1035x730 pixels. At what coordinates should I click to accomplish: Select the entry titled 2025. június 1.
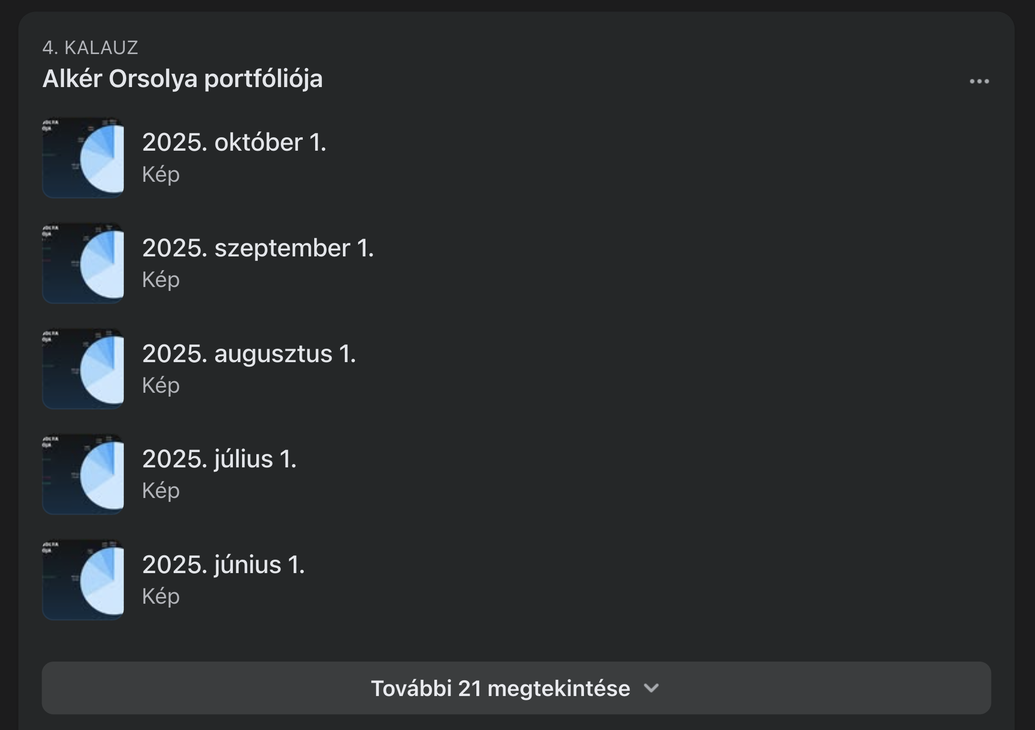tap(223, 565)
